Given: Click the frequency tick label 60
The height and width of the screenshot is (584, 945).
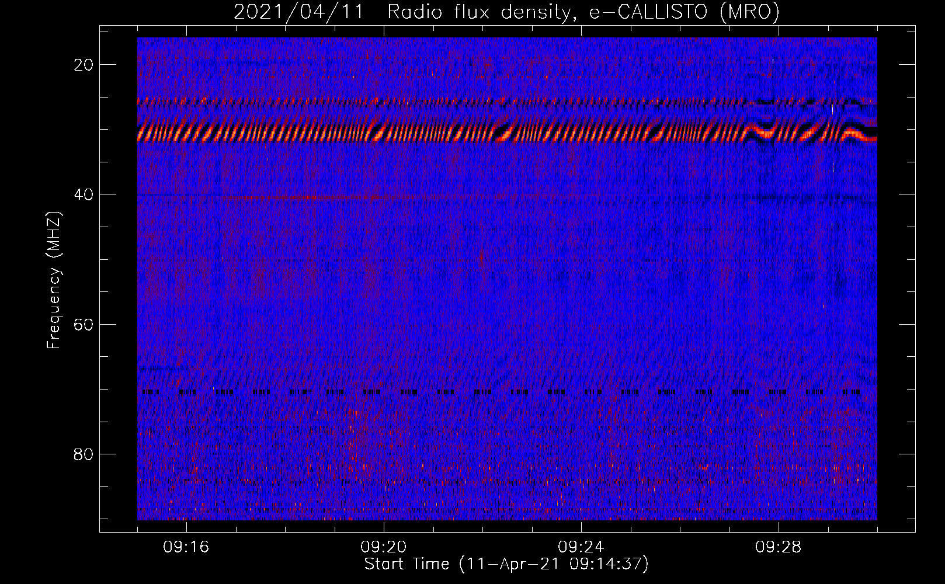Looking at the screenshot, I should coord(84,324).
